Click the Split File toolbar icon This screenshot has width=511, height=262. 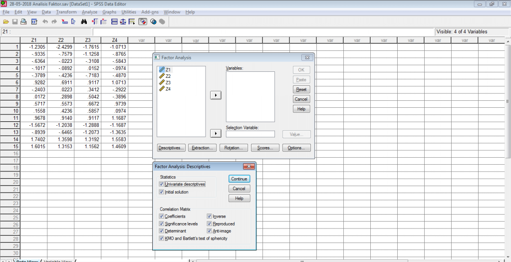click(114, 22)
